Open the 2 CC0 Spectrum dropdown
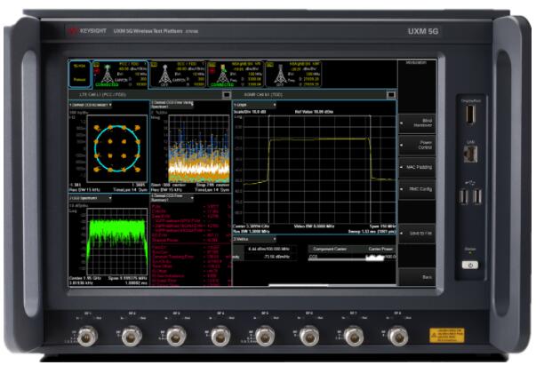 pyautogui.click(x=90, y=198)
